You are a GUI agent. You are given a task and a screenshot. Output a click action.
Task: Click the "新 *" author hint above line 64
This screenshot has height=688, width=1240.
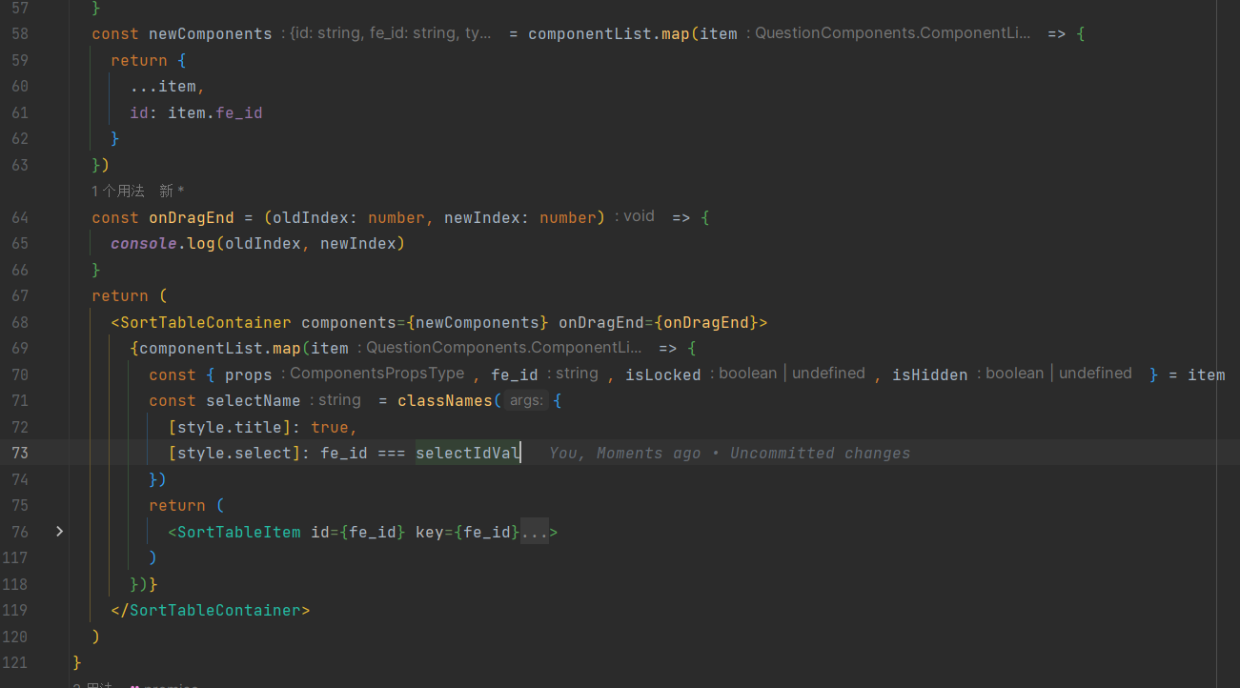click(173, 191)
